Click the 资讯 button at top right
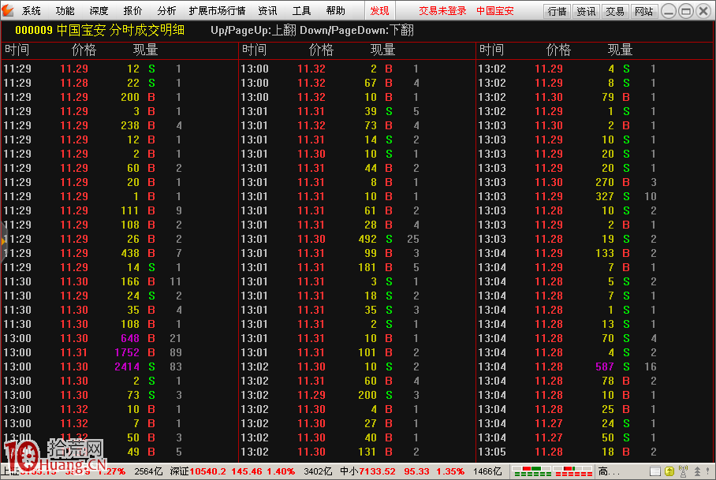The image size is (716, 480). tap(586, 11)
